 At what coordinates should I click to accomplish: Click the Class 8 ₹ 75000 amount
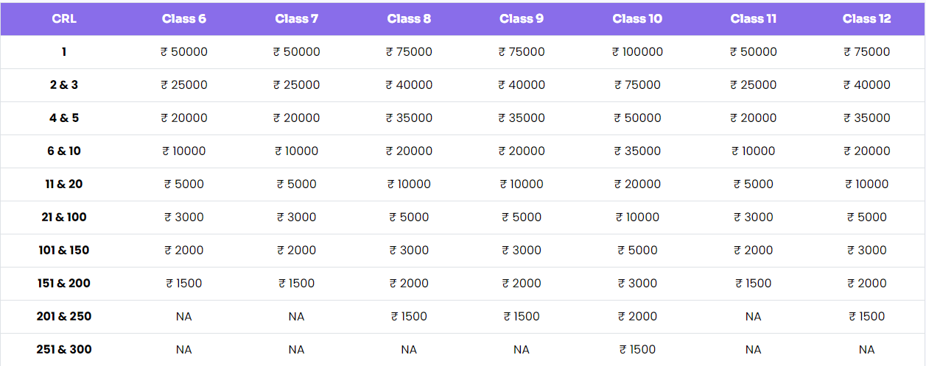(x=409, y=52)
